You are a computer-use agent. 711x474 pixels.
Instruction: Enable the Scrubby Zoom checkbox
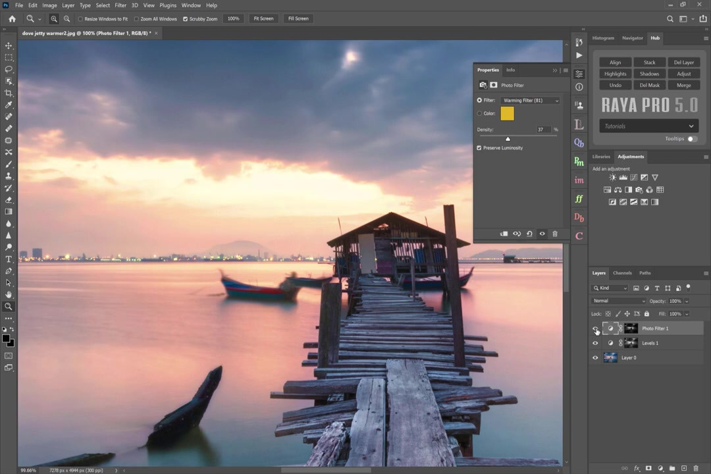pyautogui.click(x=185, y=19)
